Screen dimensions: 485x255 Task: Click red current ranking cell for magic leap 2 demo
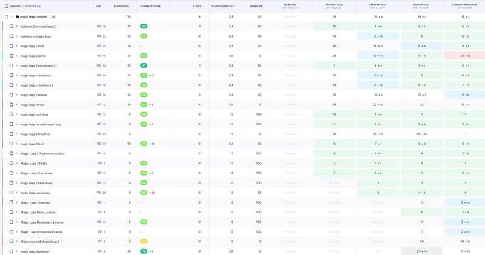pyautogui.click(x=464, y=56)
